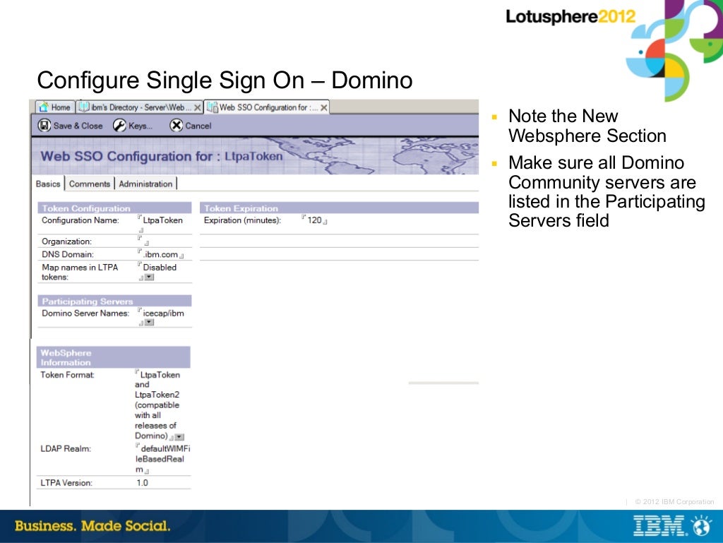The height and width of the screenshot is (543, 723).
Task: Click the empty Organization field
Action: tap(143, 241)
